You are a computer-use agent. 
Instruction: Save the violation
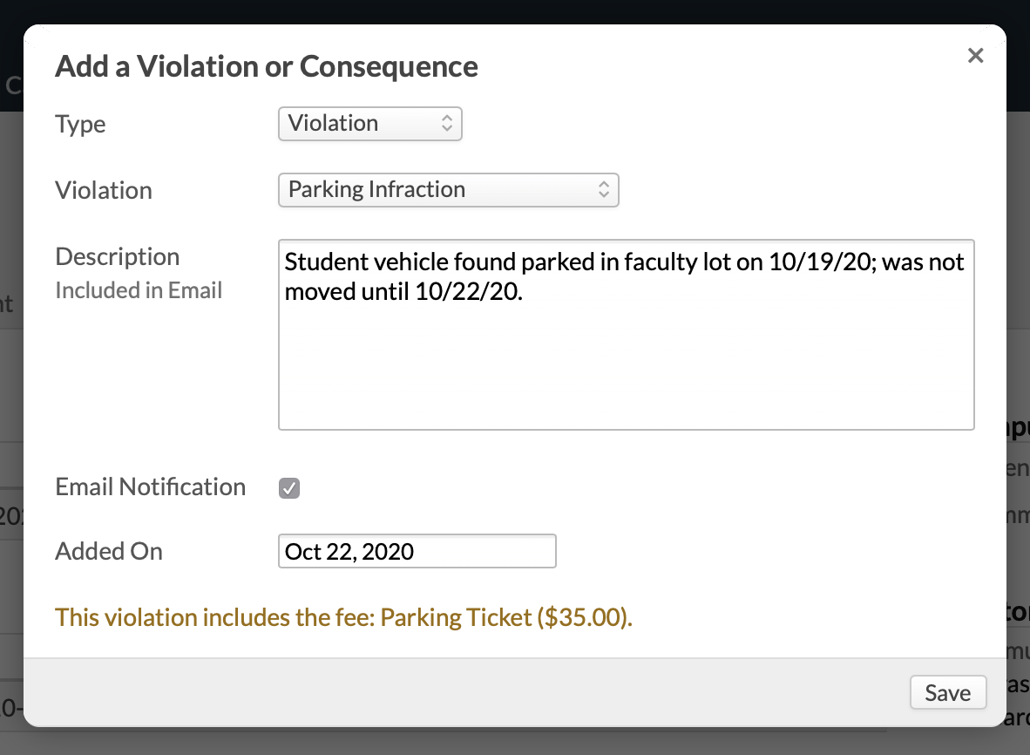tap(947, 693)
